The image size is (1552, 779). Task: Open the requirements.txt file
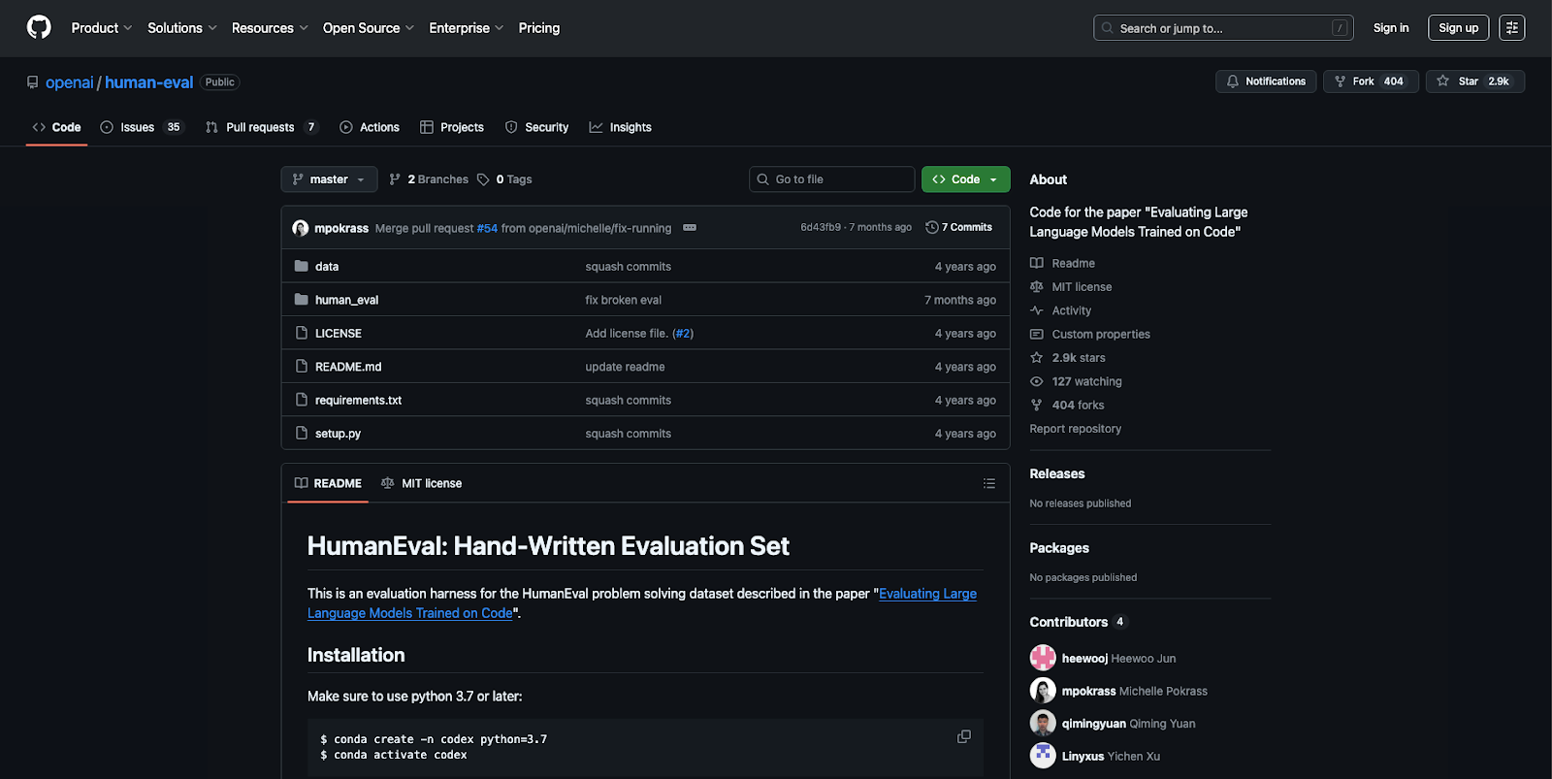(x=358, y=400)
